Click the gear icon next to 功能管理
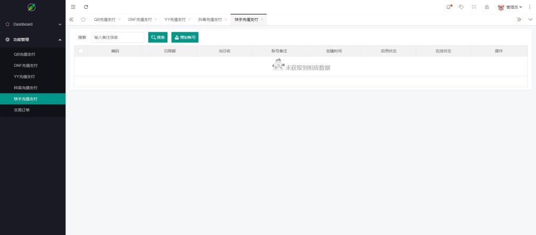Viewport: 536px width, 235px height. pyautogui.click(x=7, y=40)
